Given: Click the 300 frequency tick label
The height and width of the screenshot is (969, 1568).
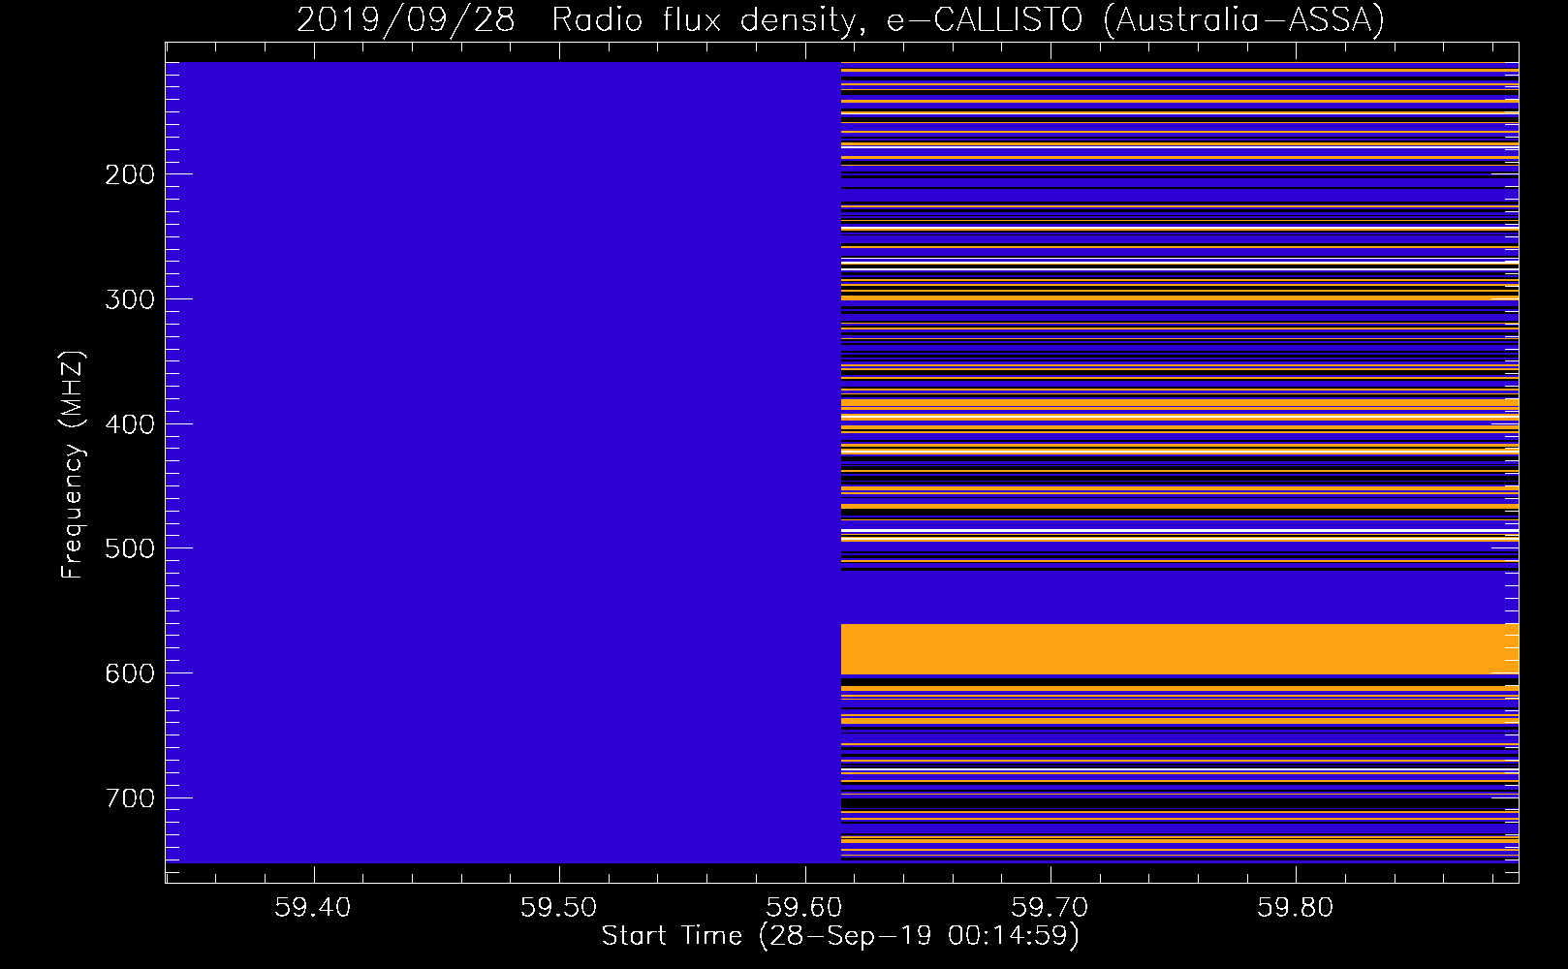Looking at the screenshot, I should (x=130, y=299).
